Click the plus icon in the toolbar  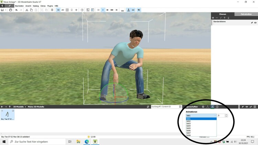pos(76,10)
